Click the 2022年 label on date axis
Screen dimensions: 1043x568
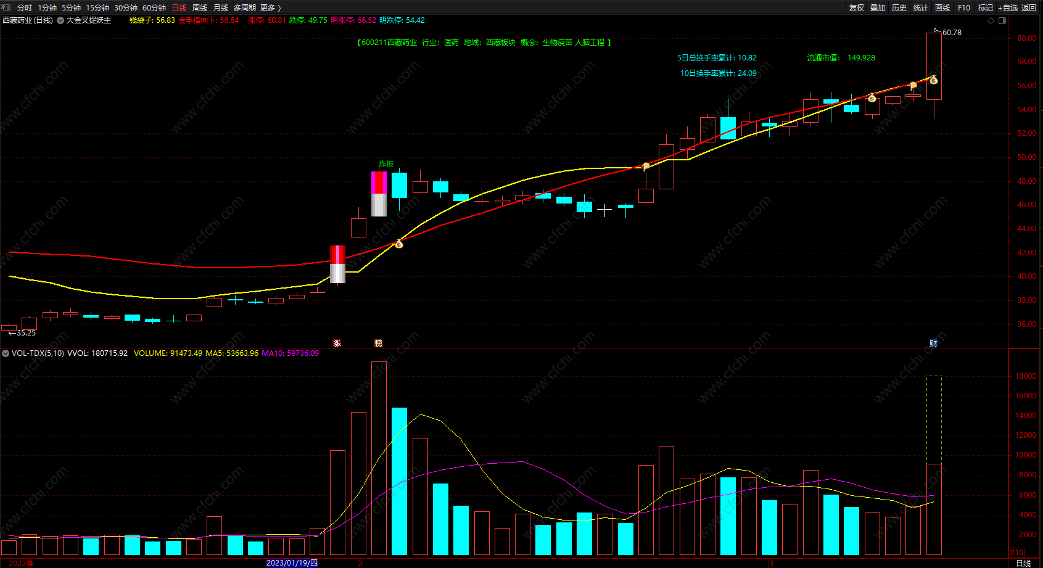(21, 563)
